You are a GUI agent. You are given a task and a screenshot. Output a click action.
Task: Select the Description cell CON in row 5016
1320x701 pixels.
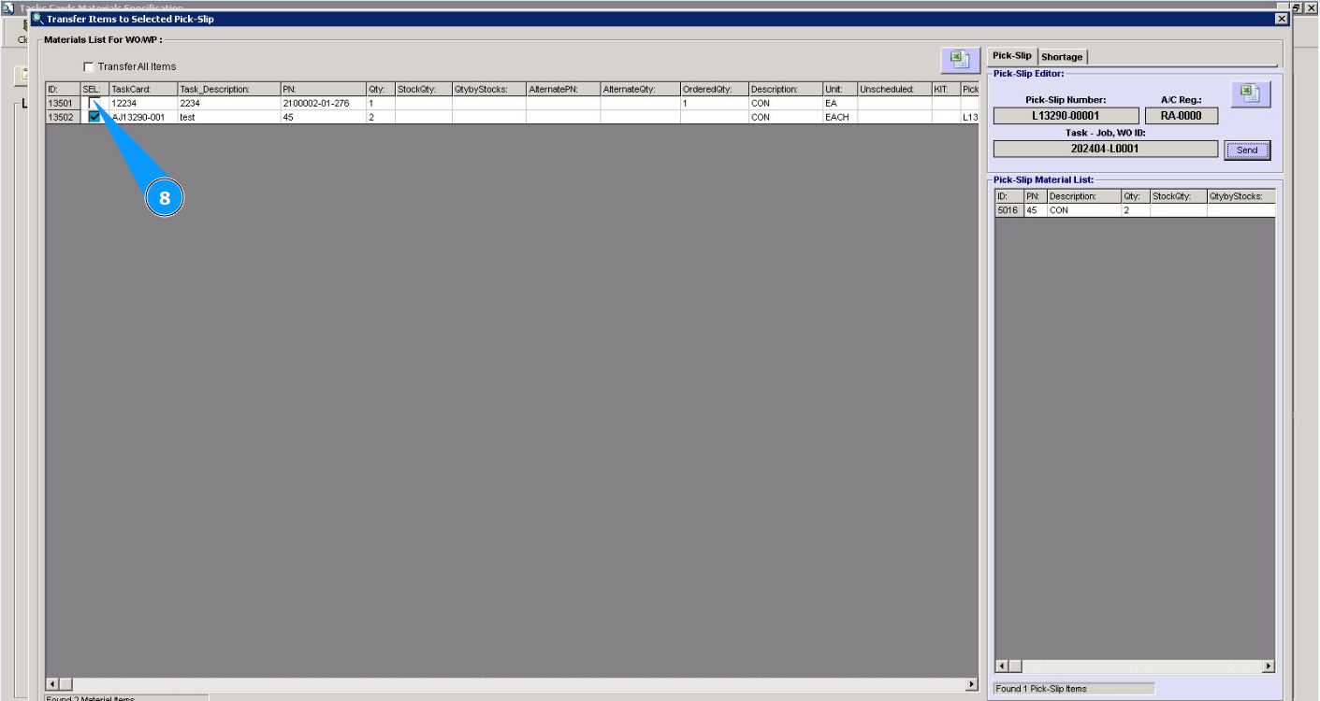[x=1083, y=210]
